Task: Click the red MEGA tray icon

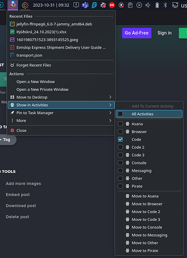Action: click(112, 5)
